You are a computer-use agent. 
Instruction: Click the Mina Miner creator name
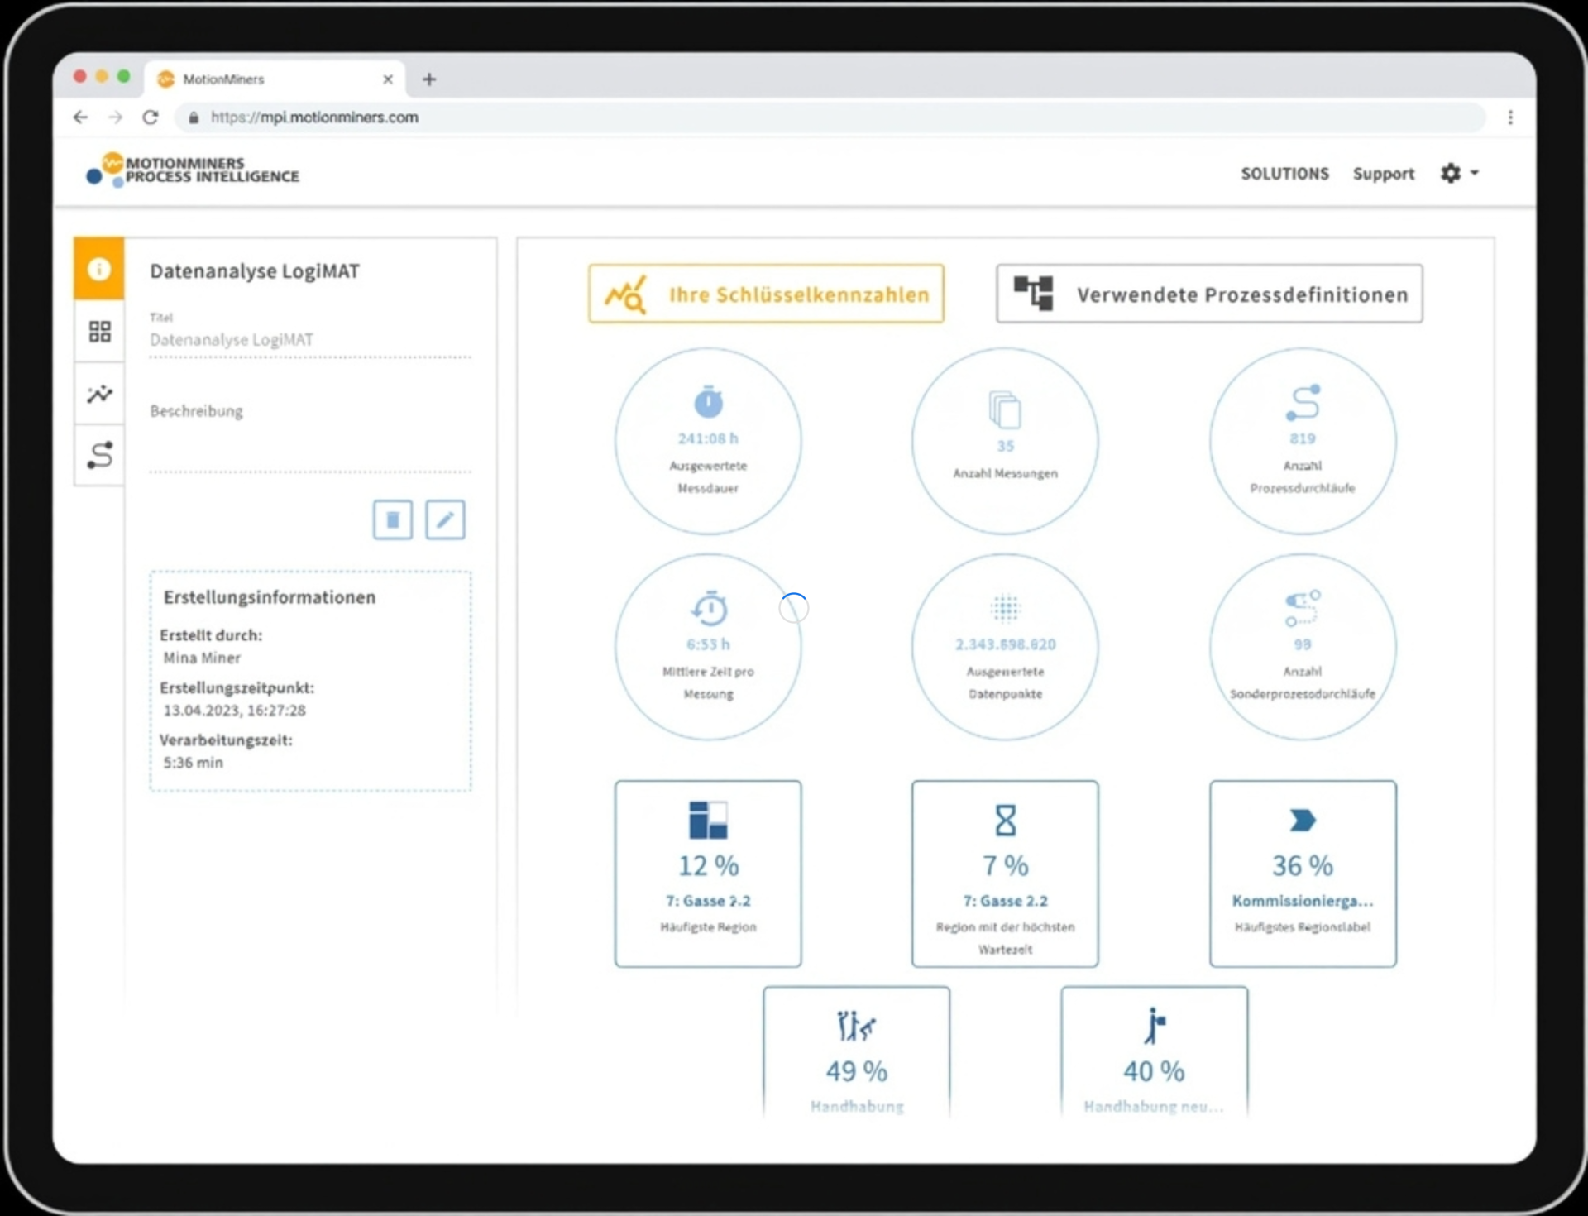click(x=202, y=658)
